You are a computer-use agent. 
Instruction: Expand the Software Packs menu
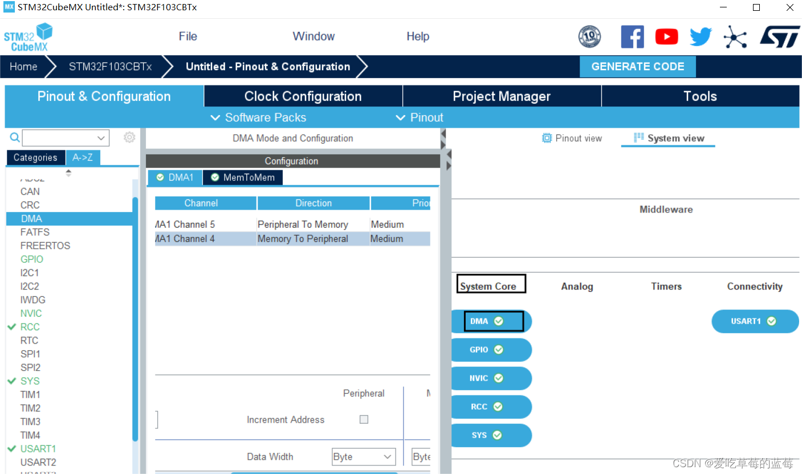[258, 117]
